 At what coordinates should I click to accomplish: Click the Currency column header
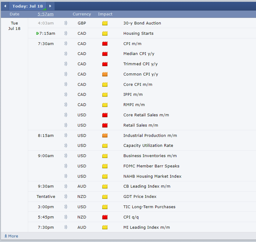coord(82,14)
